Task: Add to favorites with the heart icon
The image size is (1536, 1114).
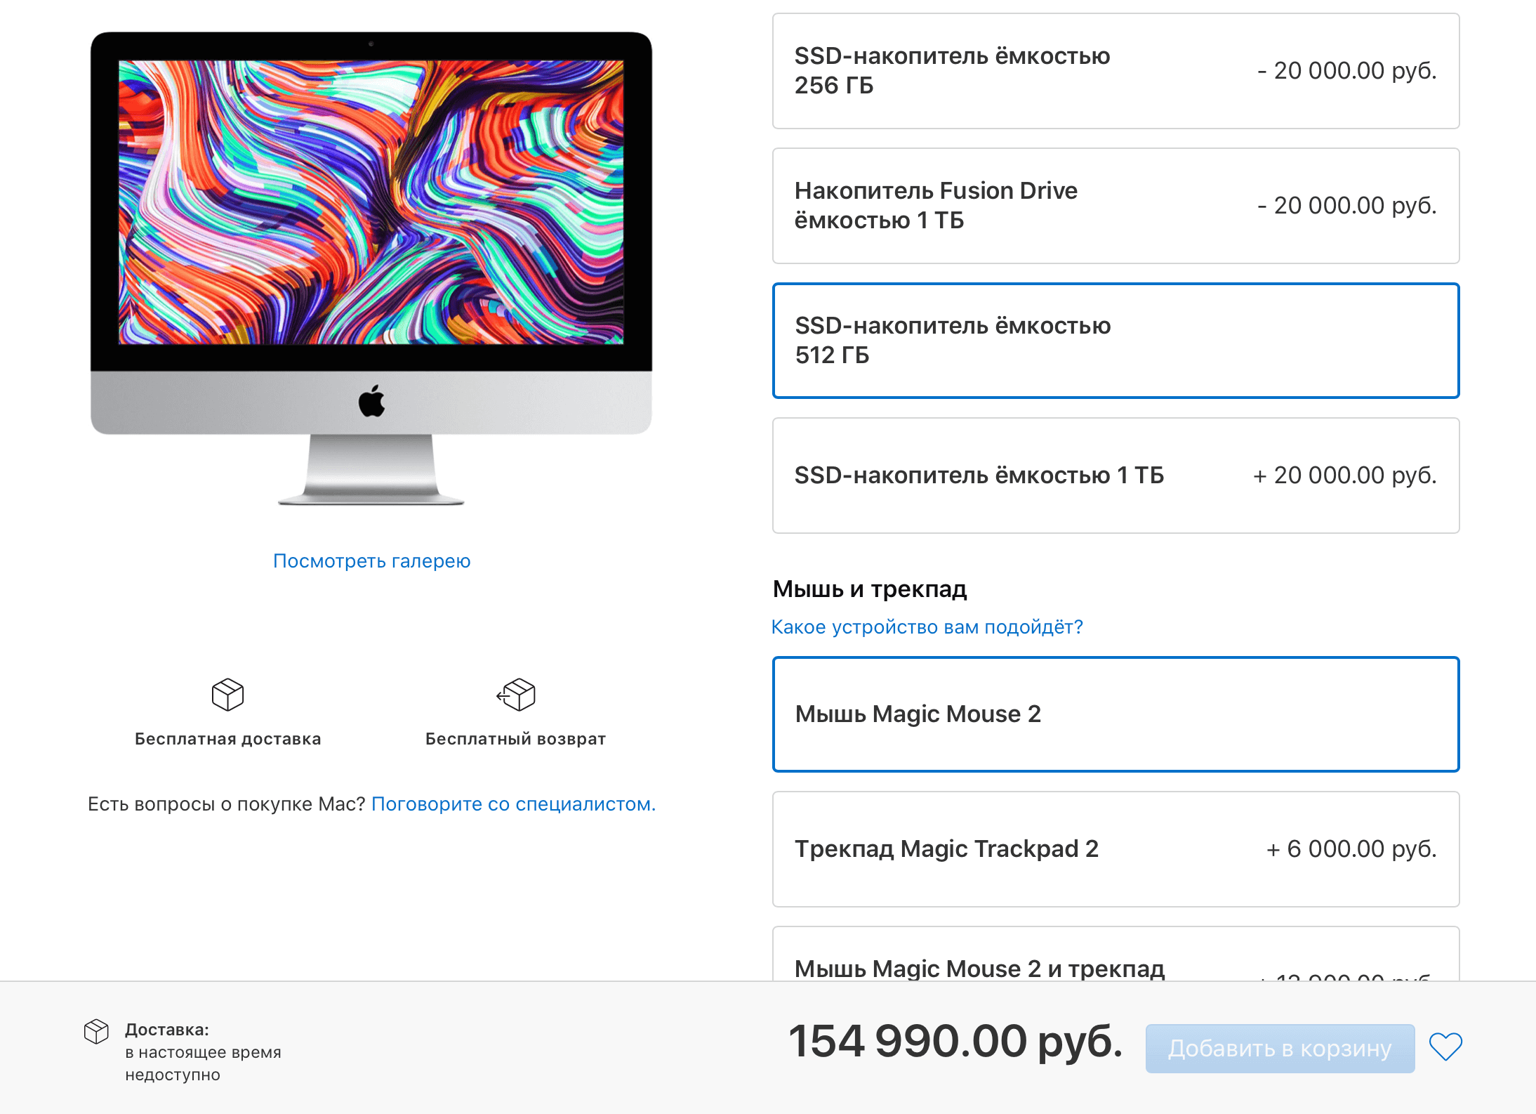Action: click(1445, 1047)
